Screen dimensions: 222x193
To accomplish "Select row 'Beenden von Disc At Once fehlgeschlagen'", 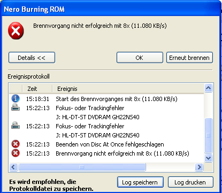I will point(106,144).
